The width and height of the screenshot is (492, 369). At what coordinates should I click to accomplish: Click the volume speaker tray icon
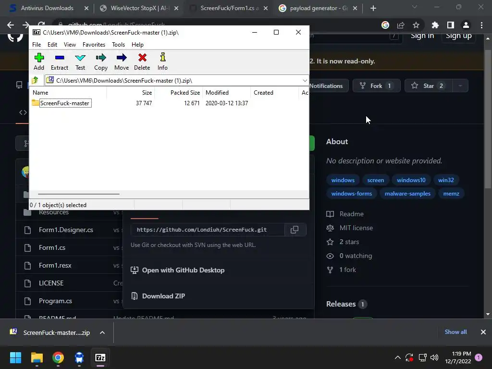pos(434,357)
